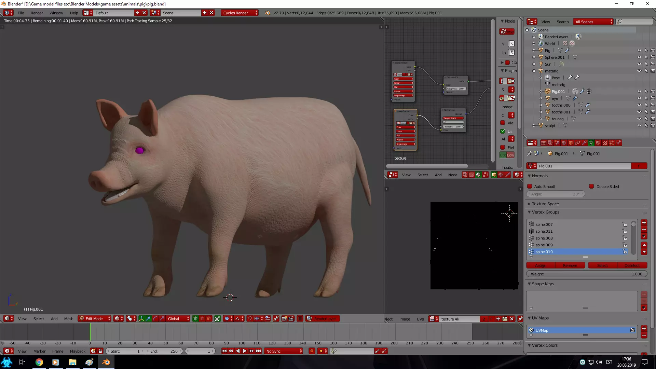656x369 pixels.
Task: Open the Particles properties tab
Action: (x=612, y=143)
